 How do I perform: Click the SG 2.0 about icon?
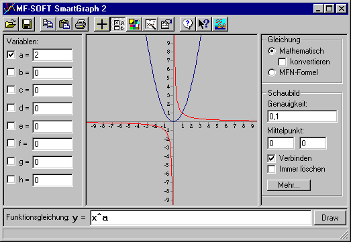coord(220,24)
